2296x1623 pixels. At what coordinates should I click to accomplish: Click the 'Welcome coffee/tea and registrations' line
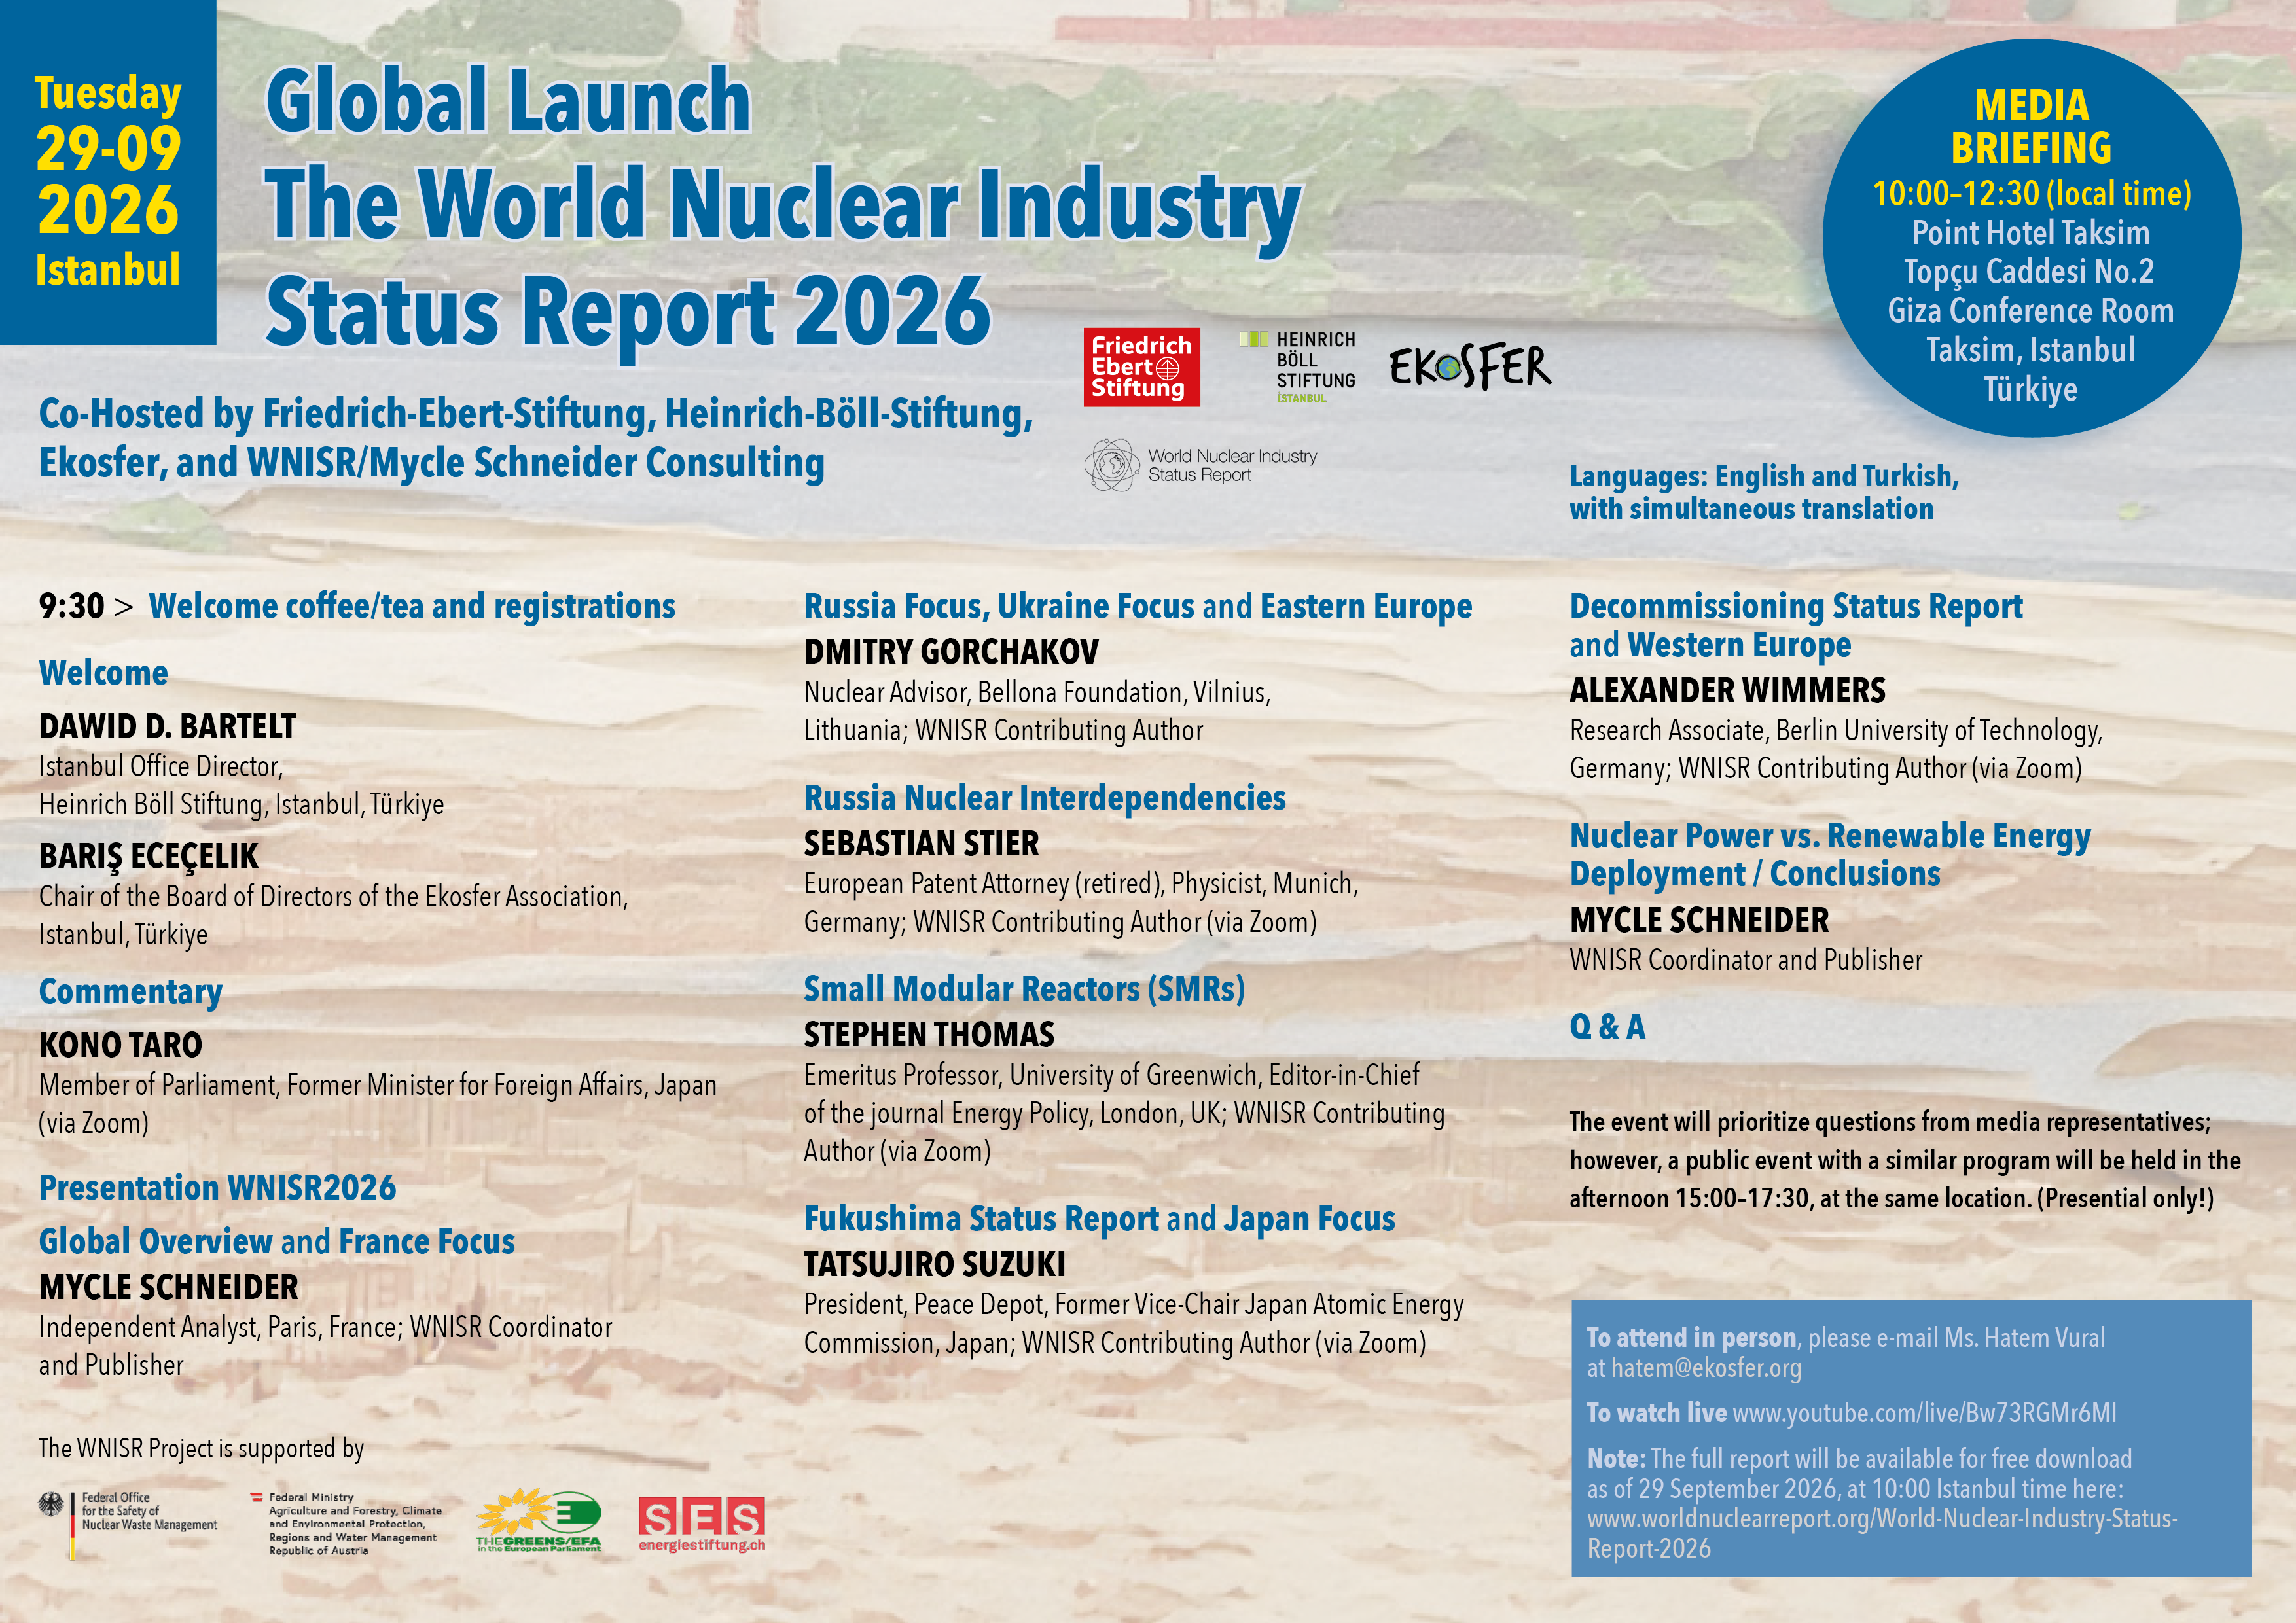point(412,606)
